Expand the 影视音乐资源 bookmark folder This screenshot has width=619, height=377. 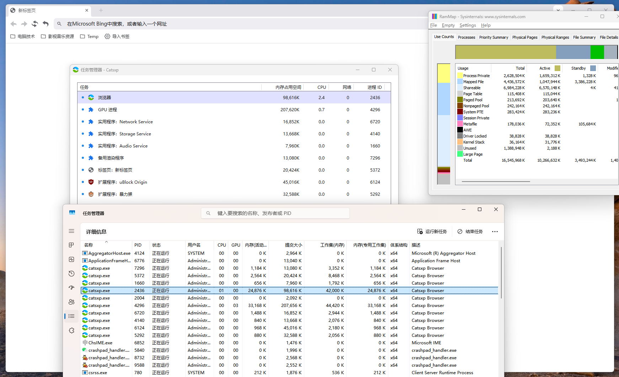tap(58, 36)
